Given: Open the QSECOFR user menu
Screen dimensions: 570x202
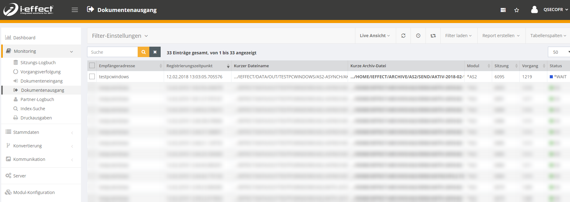Looking at the screenshot, I should click(553, 10).
